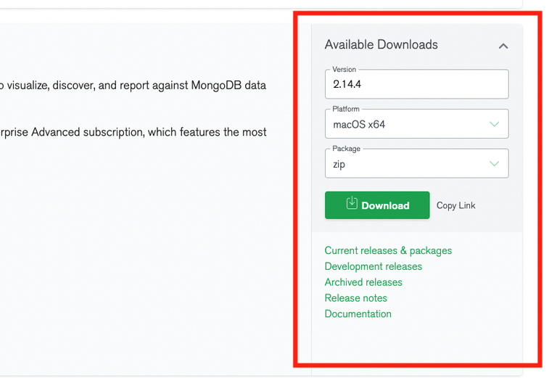Open the Development releases link

(x=373, y=266)
